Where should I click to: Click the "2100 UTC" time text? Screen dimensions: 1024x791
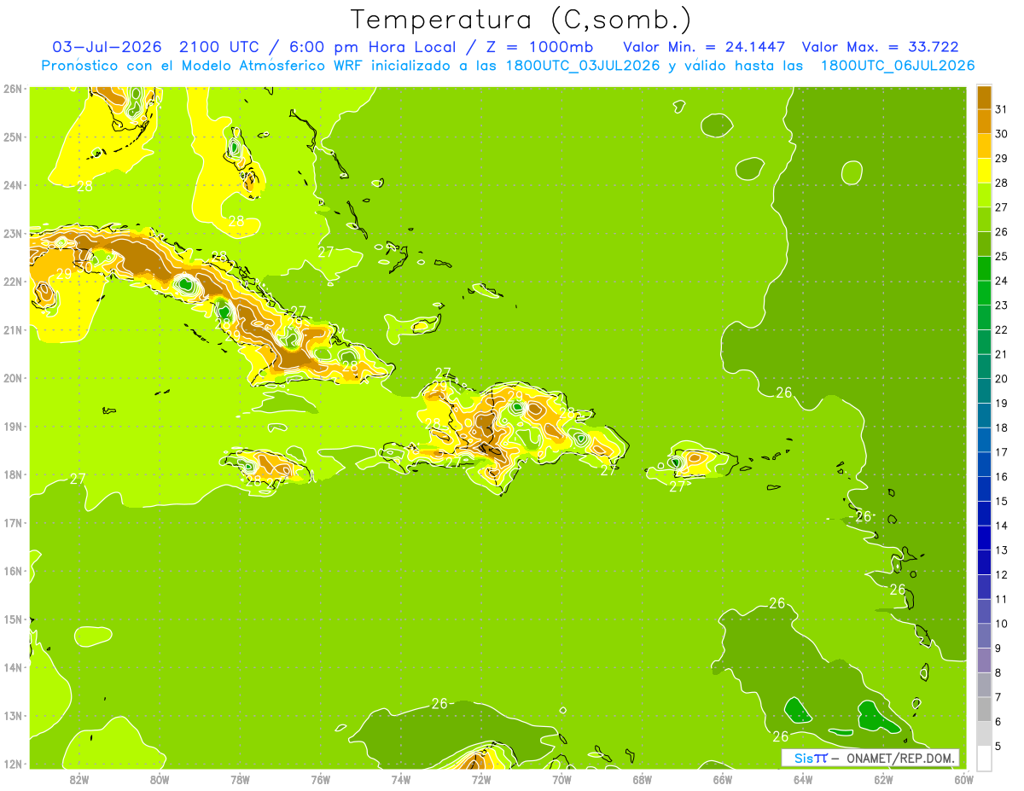point(221,47)
